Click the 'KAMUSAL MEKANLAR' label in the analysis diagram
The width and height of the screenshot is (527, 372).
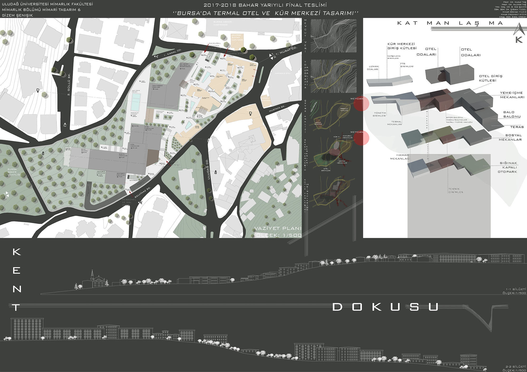point(348,137)
